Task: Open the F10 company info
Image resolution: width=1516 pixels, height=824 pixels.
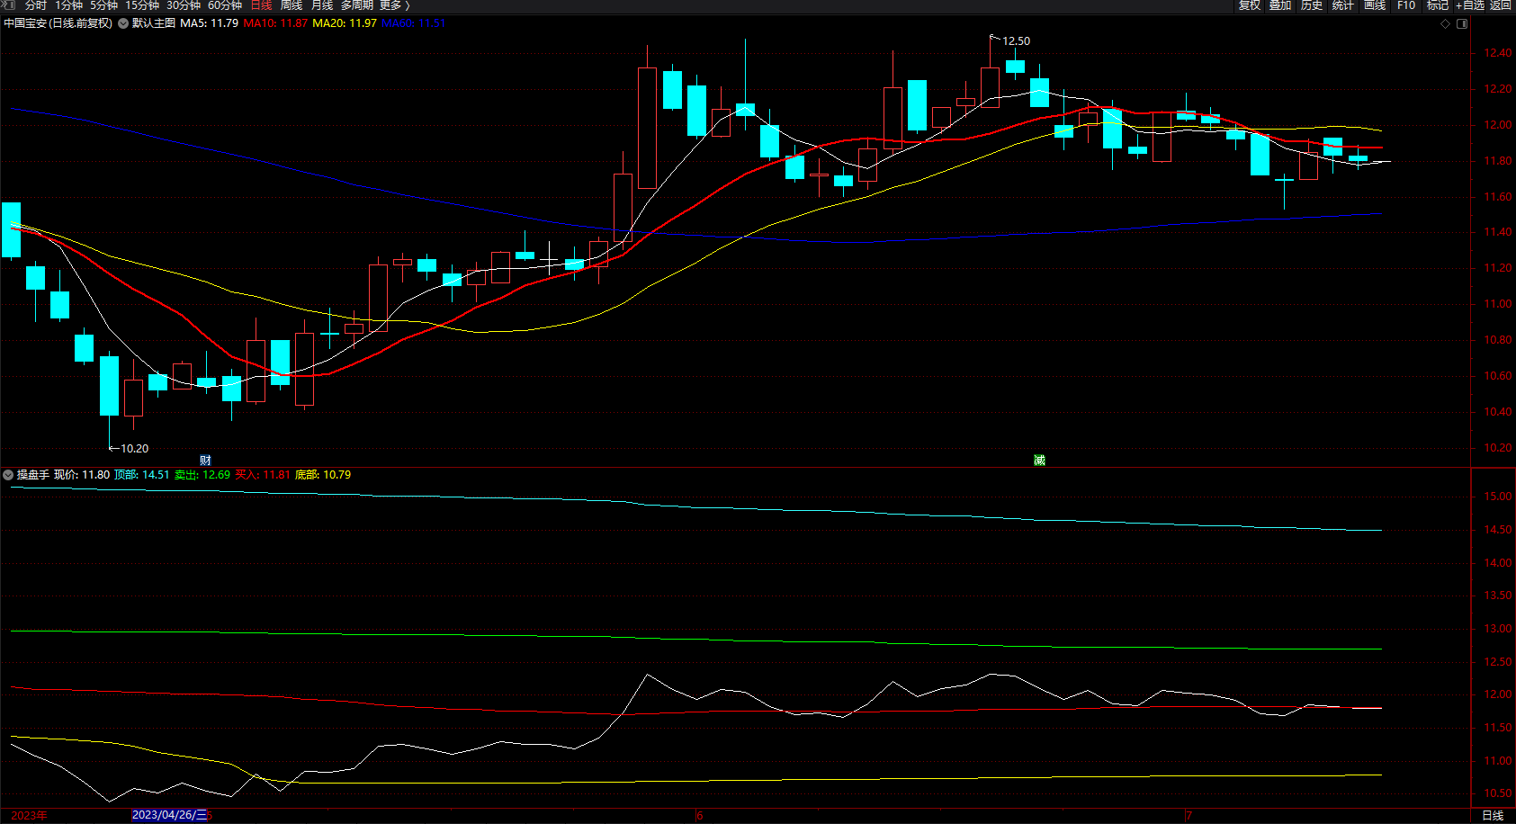Action: tap(1406, 5)
